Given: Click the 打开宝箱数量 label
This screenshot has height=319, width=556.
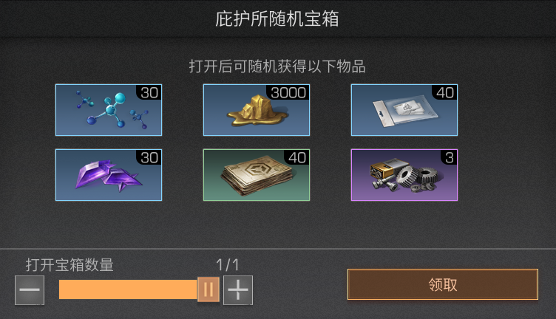Looking at the screenshot, I should [69, 265].
